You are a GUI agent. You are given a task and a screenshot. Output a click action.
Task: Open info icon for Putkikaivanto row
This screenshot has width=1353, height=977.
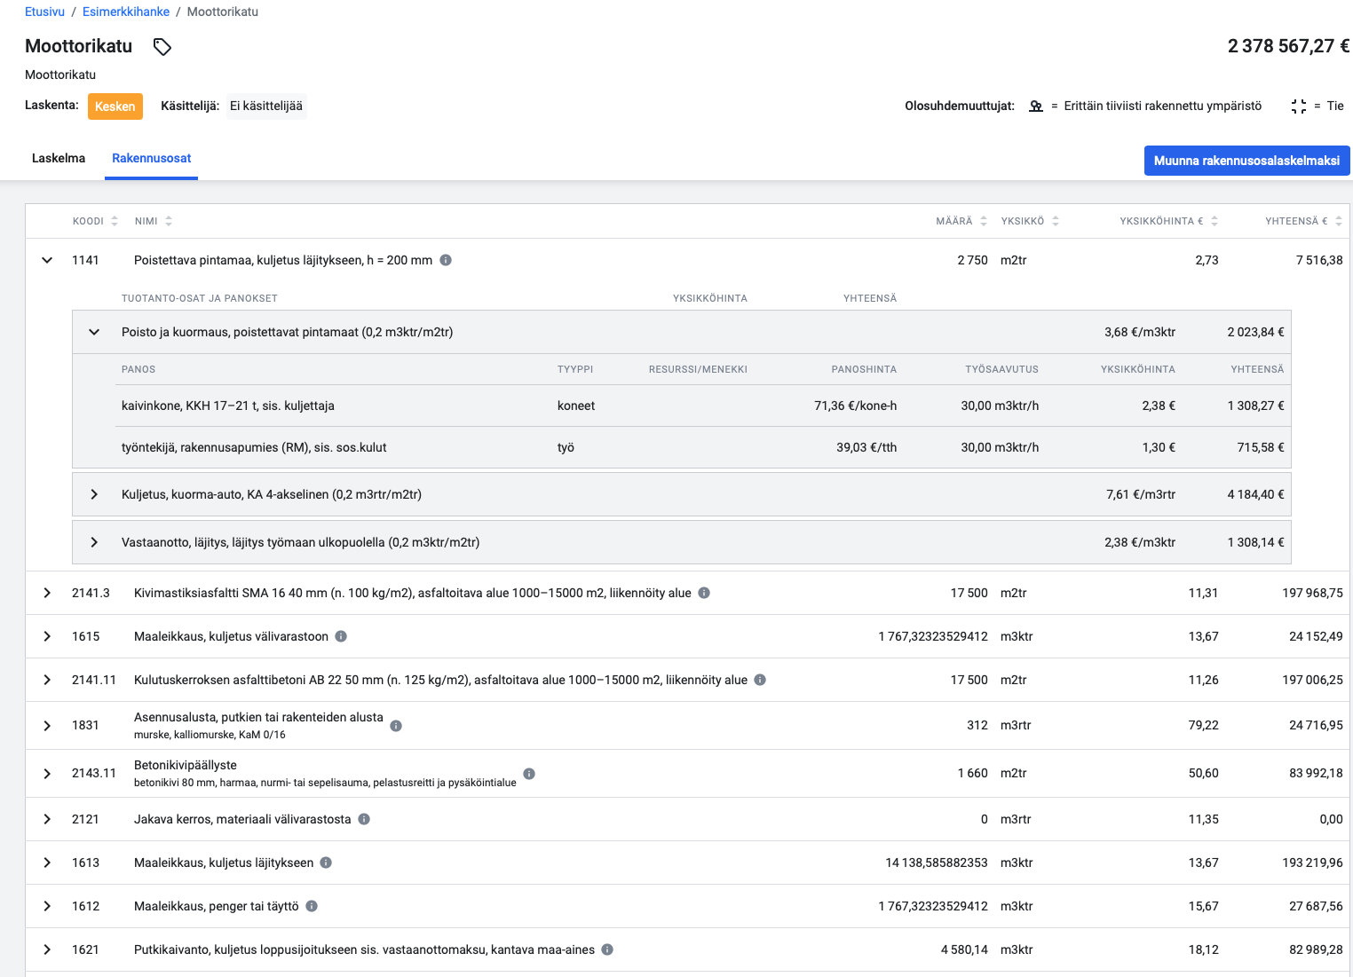607,949
